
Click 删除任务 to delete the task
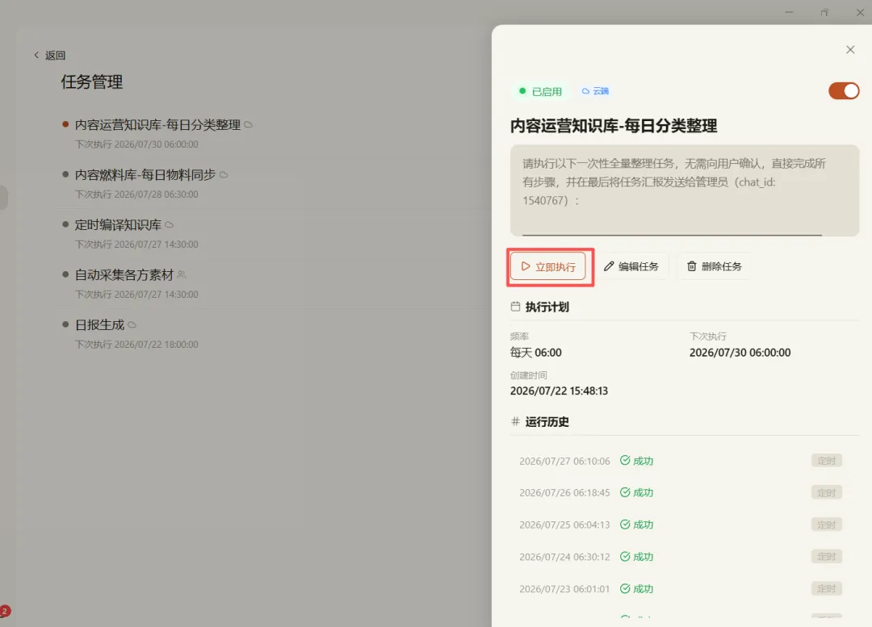[714, 266]
